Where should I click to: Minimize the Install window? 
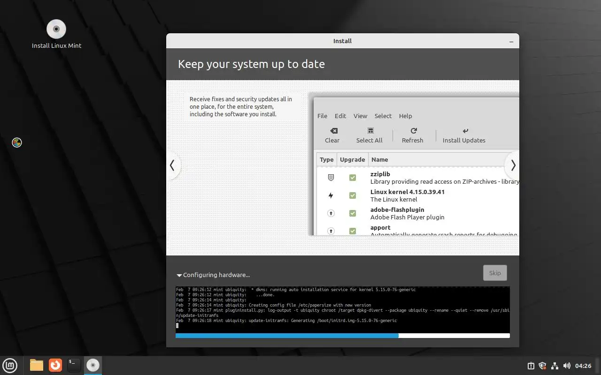coord(511,41)
